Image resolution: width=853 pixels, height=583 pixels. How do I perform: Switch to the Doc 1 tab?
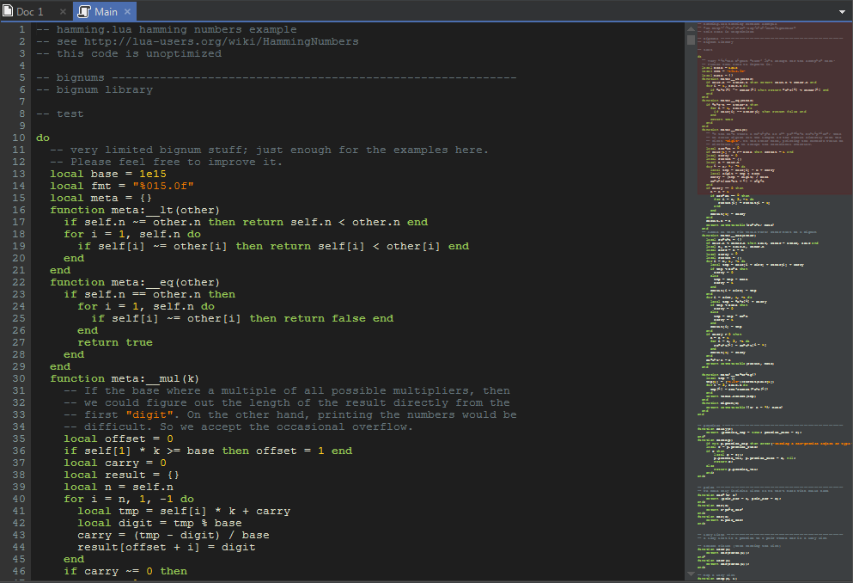[30, 11]
